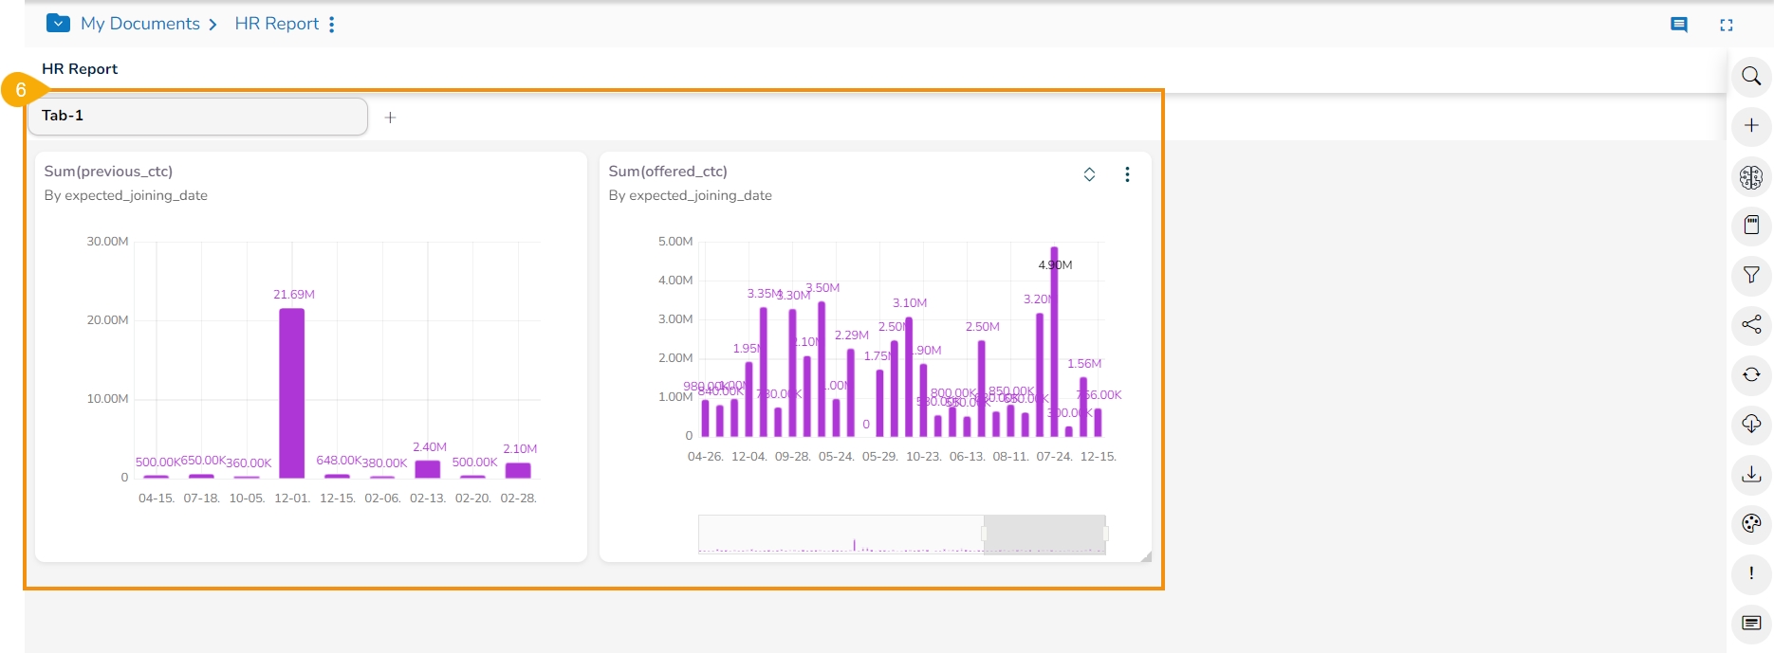The height and width of the screenshot is (653, 1774).
Task: Click the share icon in sidebar
Action: coord(1751,325)
